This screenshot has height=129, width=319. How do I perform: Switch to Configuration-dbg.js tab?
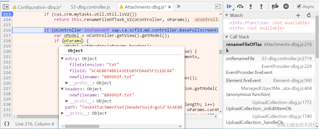tap(37, 7)
